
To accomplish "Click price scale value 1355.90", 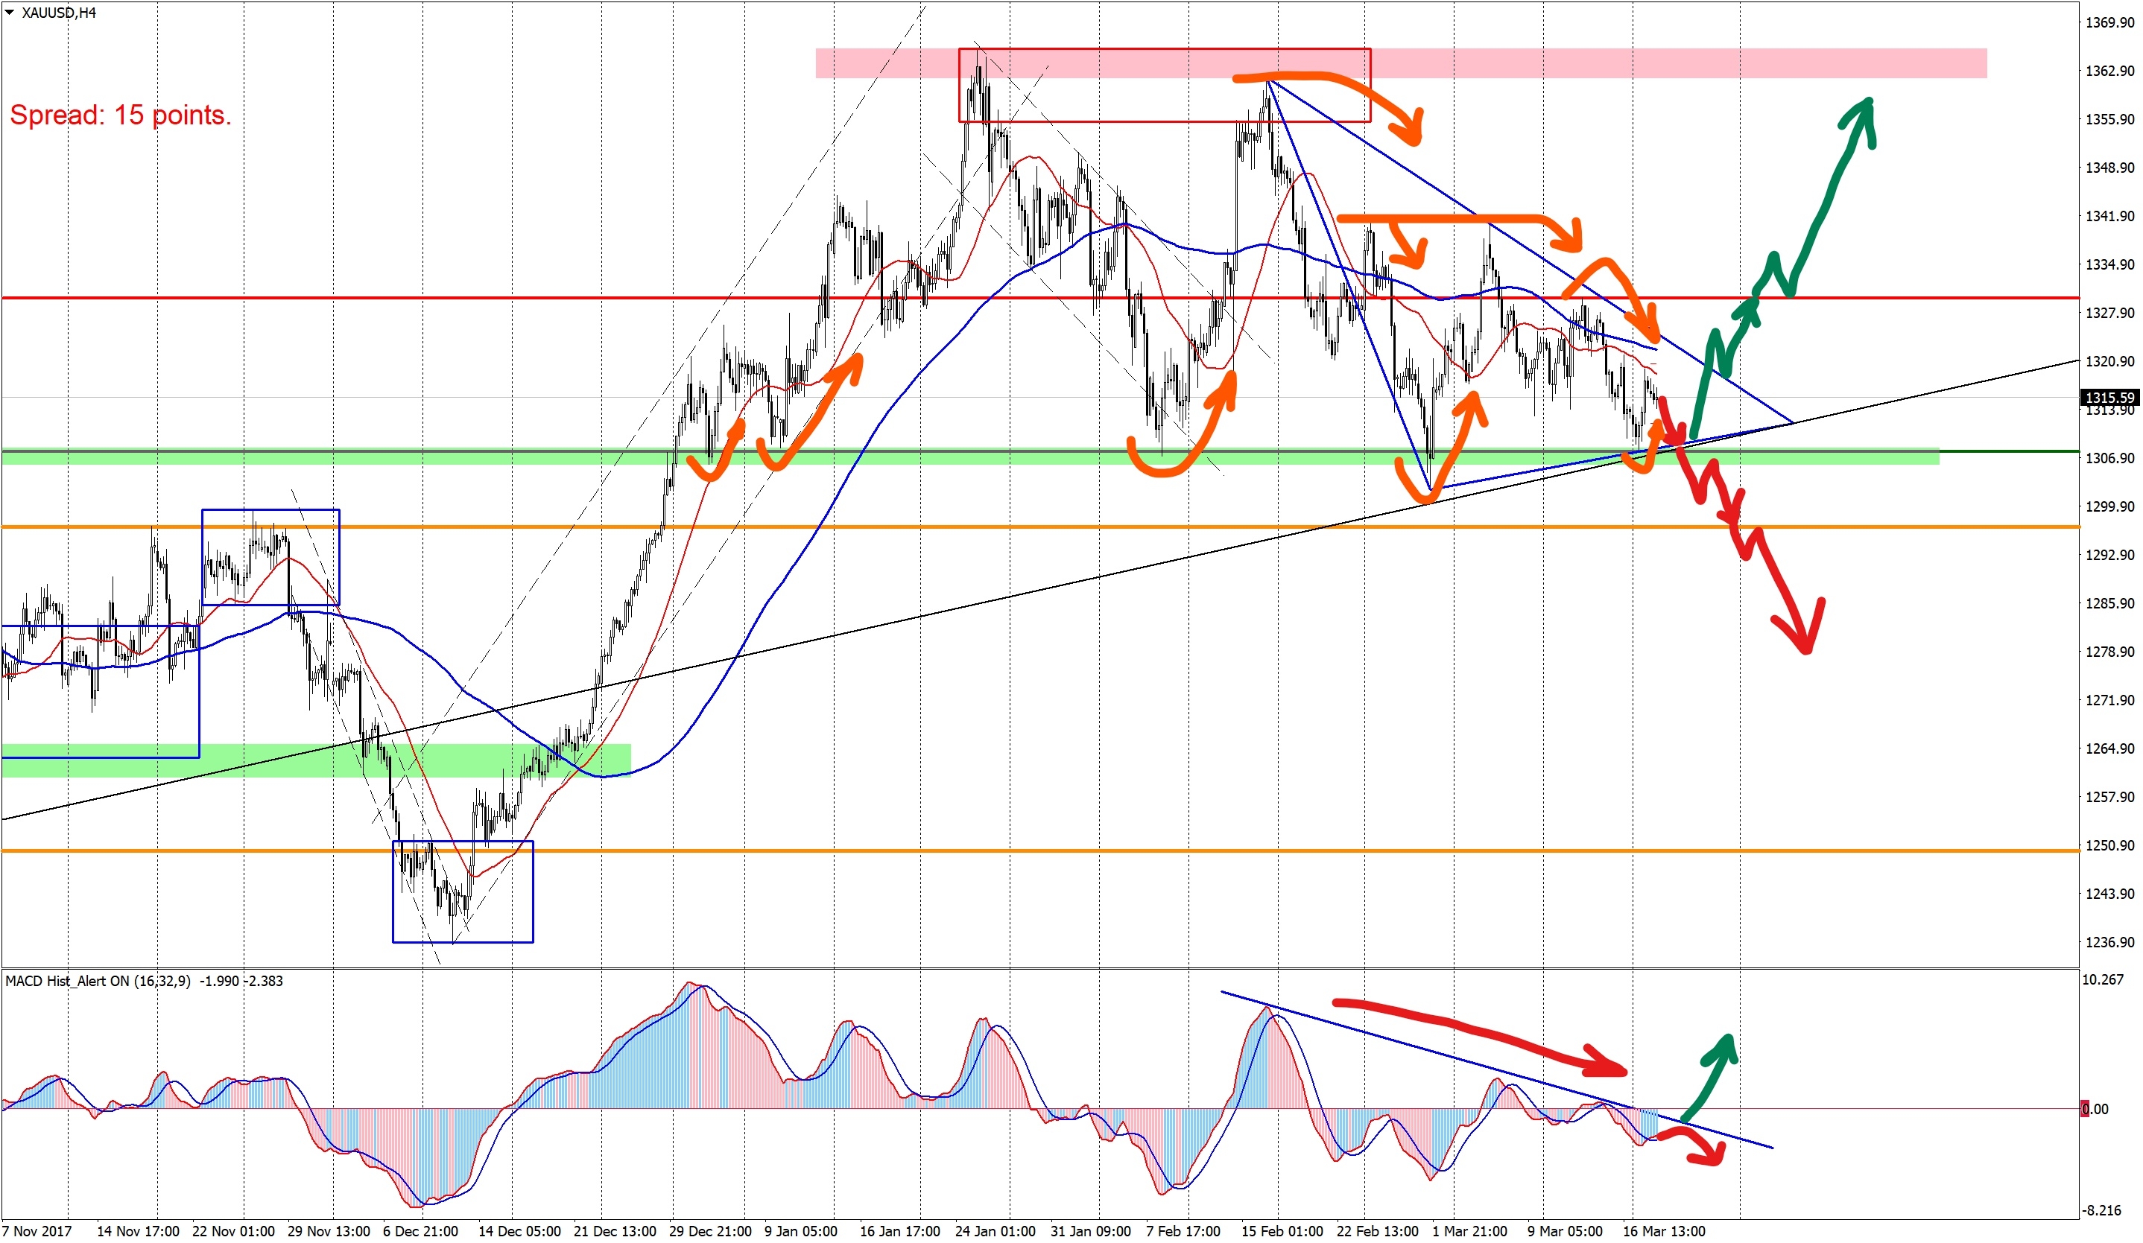I will tap(2109, 119).
